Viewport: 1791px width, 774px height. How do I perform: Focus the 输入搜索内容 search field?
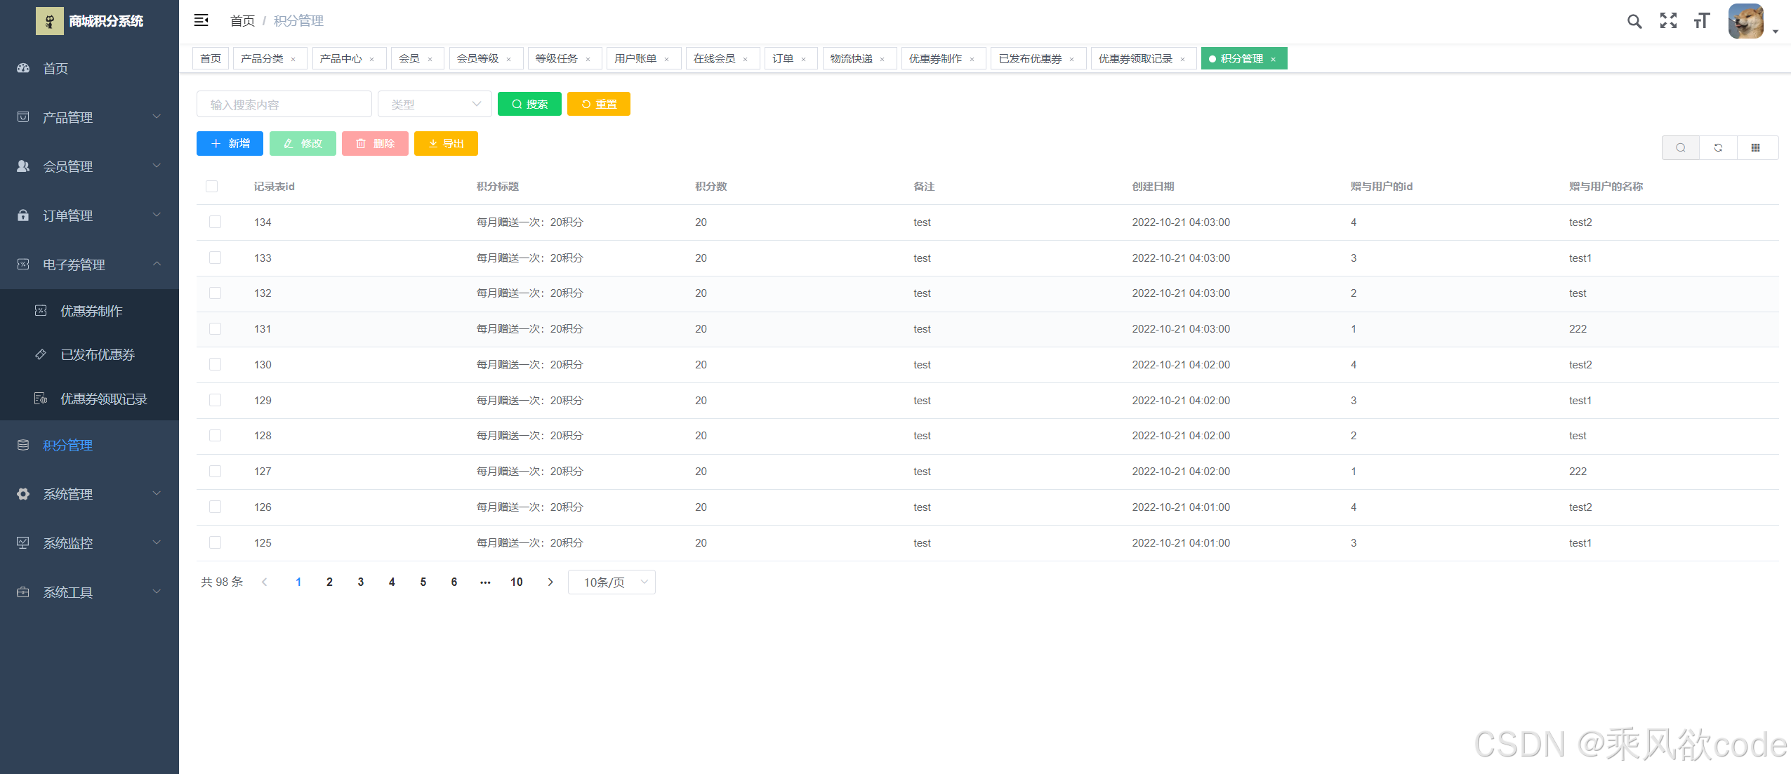coord(284,104)
